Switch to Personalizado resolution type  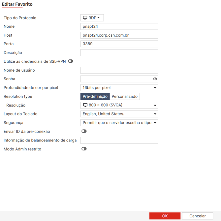(124, 96)
